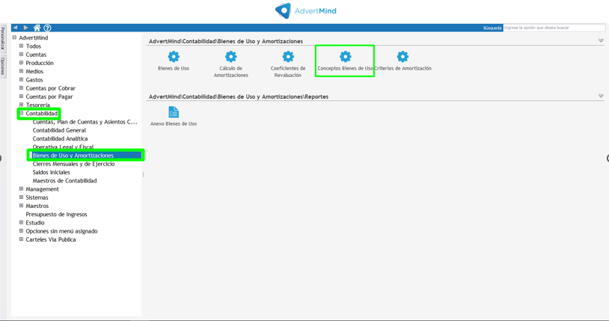Expand the Todos tree node
The width and height of the screenshot is (609, 321).
point(22,46)
